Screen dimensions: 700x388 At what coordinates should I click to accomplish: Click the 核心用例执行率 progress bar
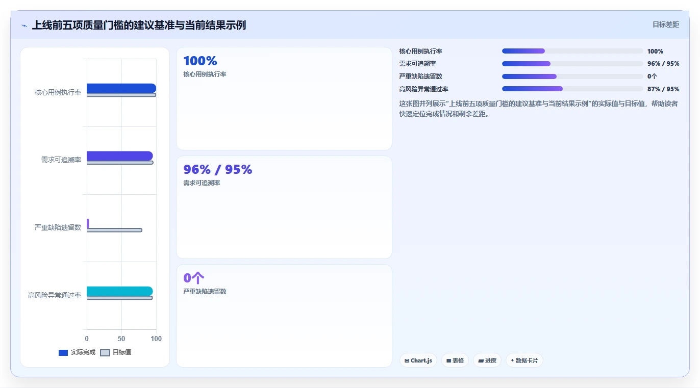point(572,51)
